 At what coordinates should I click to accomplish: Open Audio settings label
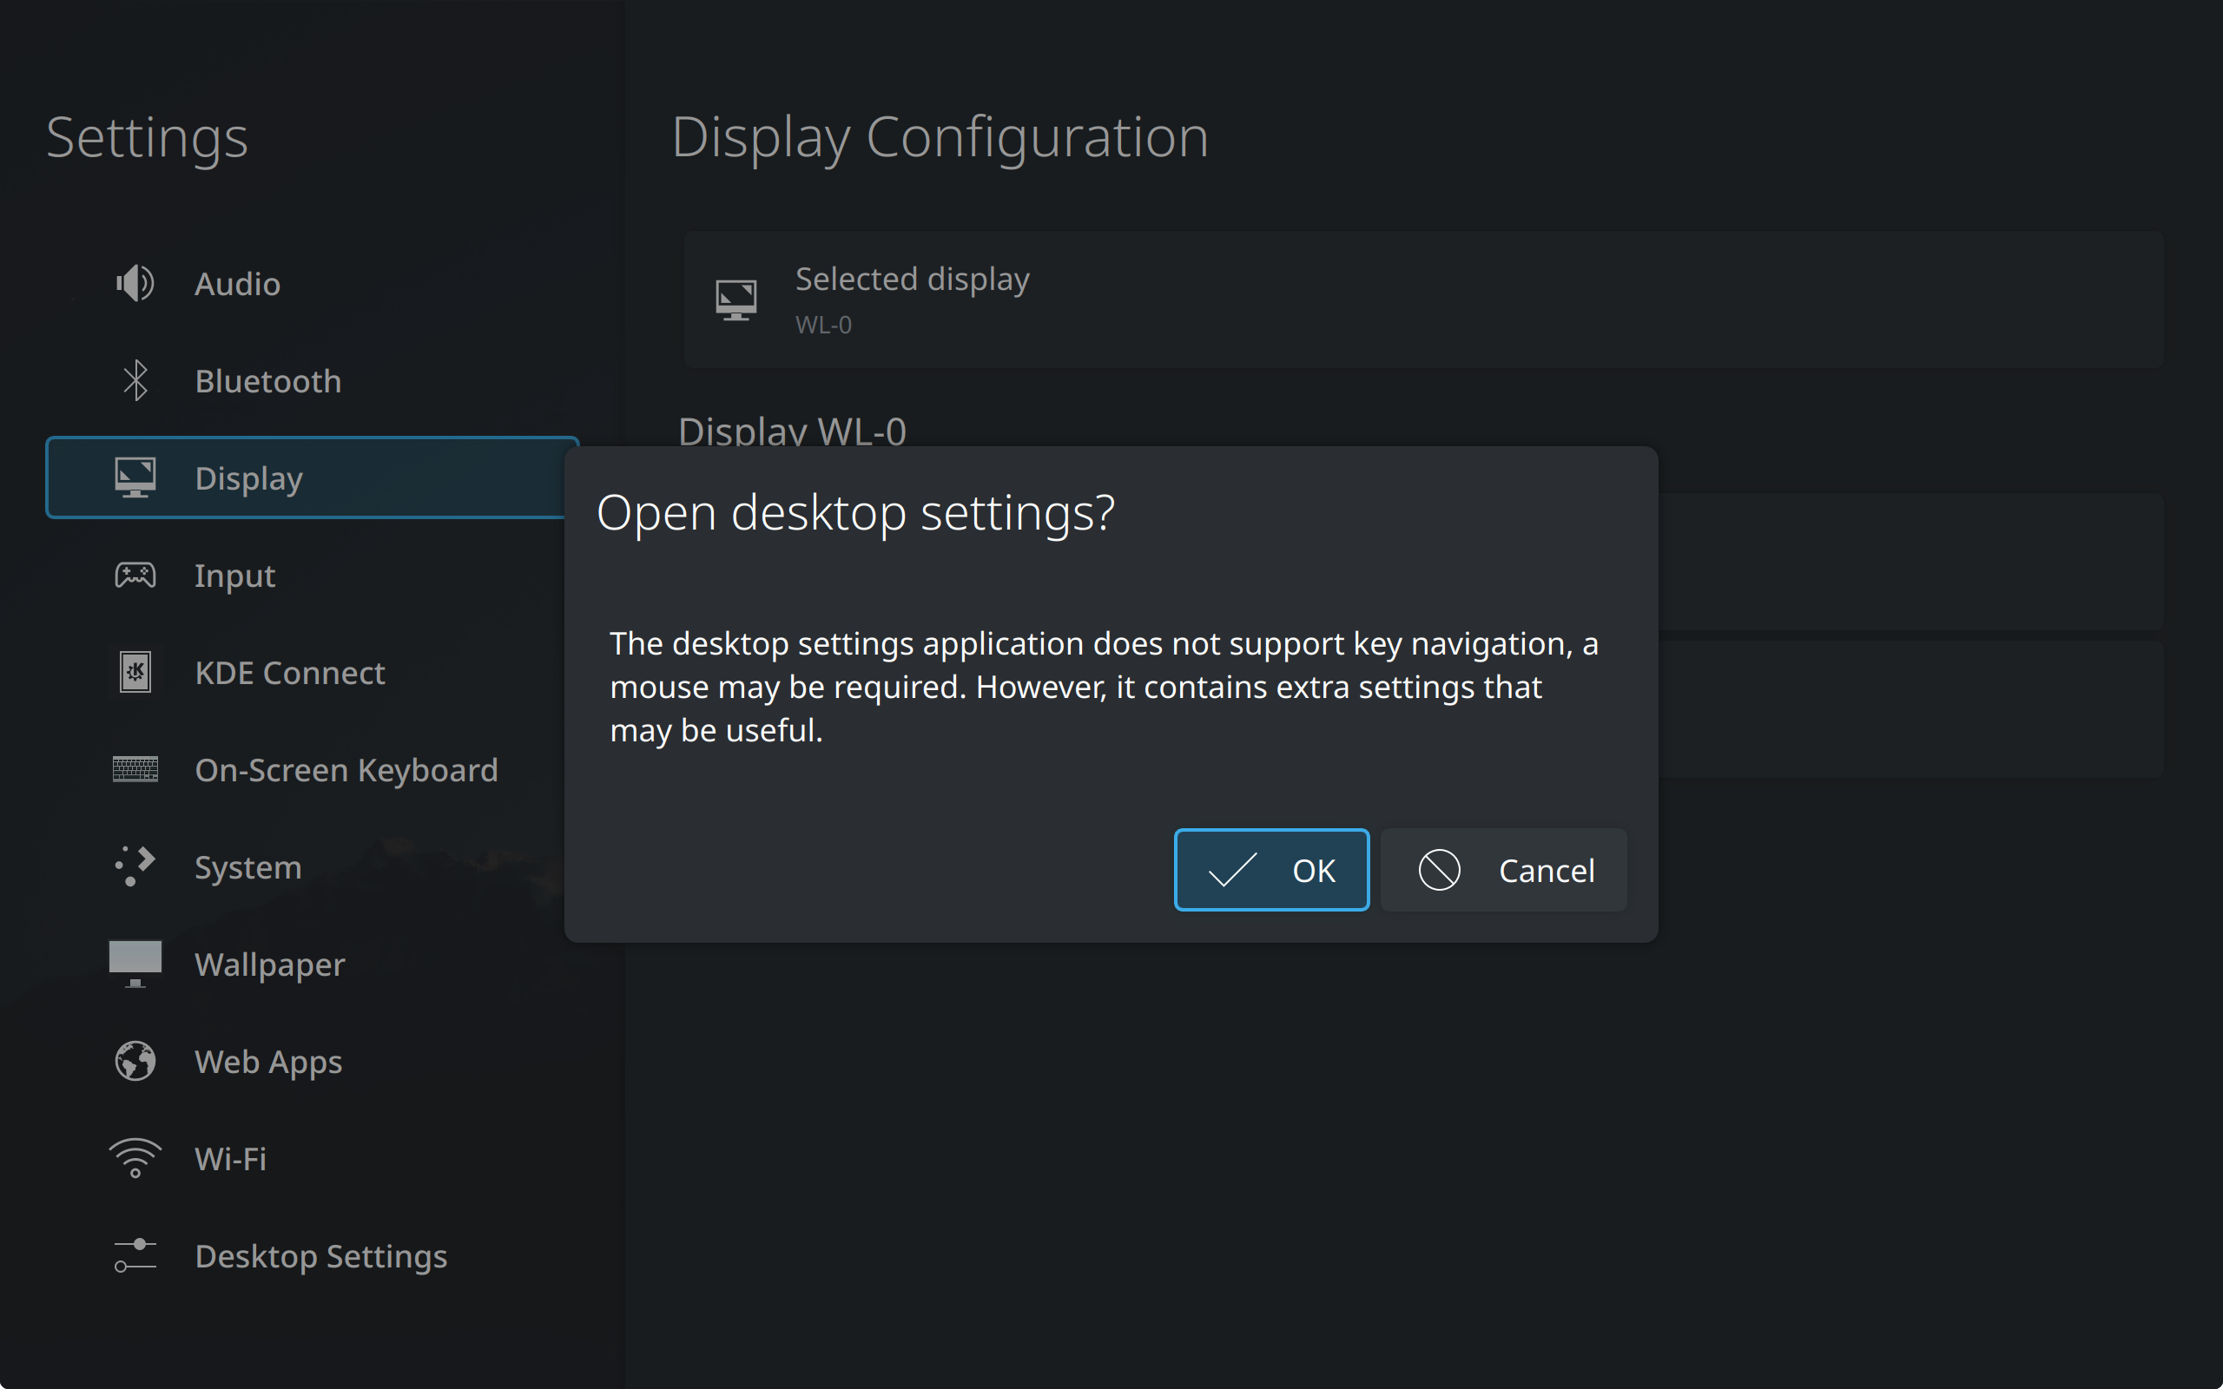(x=237, y=284)
